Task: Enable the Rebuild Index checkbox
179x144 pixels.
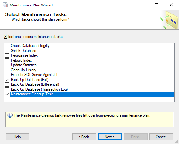Action: click(7, 60)
